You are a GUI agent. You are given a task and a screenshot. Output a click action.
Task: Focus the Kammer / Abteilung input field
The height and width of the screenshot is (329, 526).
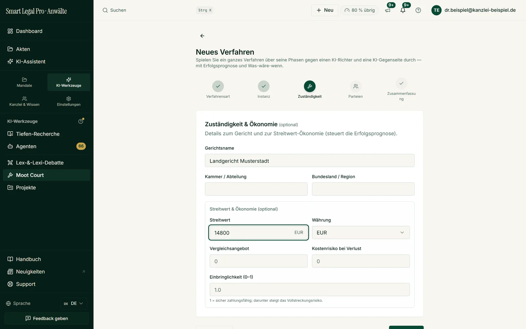(256, 189)
